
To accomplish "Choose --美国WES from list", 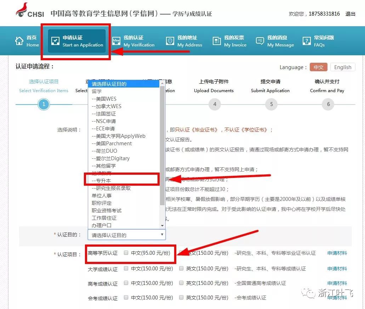I will coord(124,99).
